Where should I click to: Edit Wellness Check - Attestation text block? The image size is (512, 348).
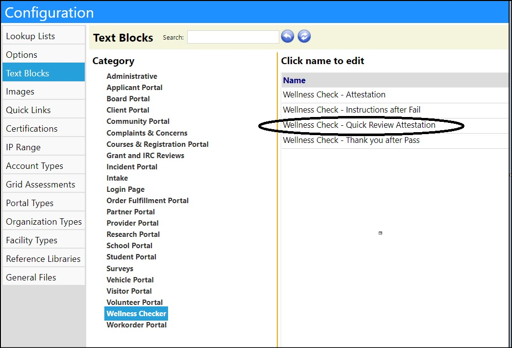334,94
